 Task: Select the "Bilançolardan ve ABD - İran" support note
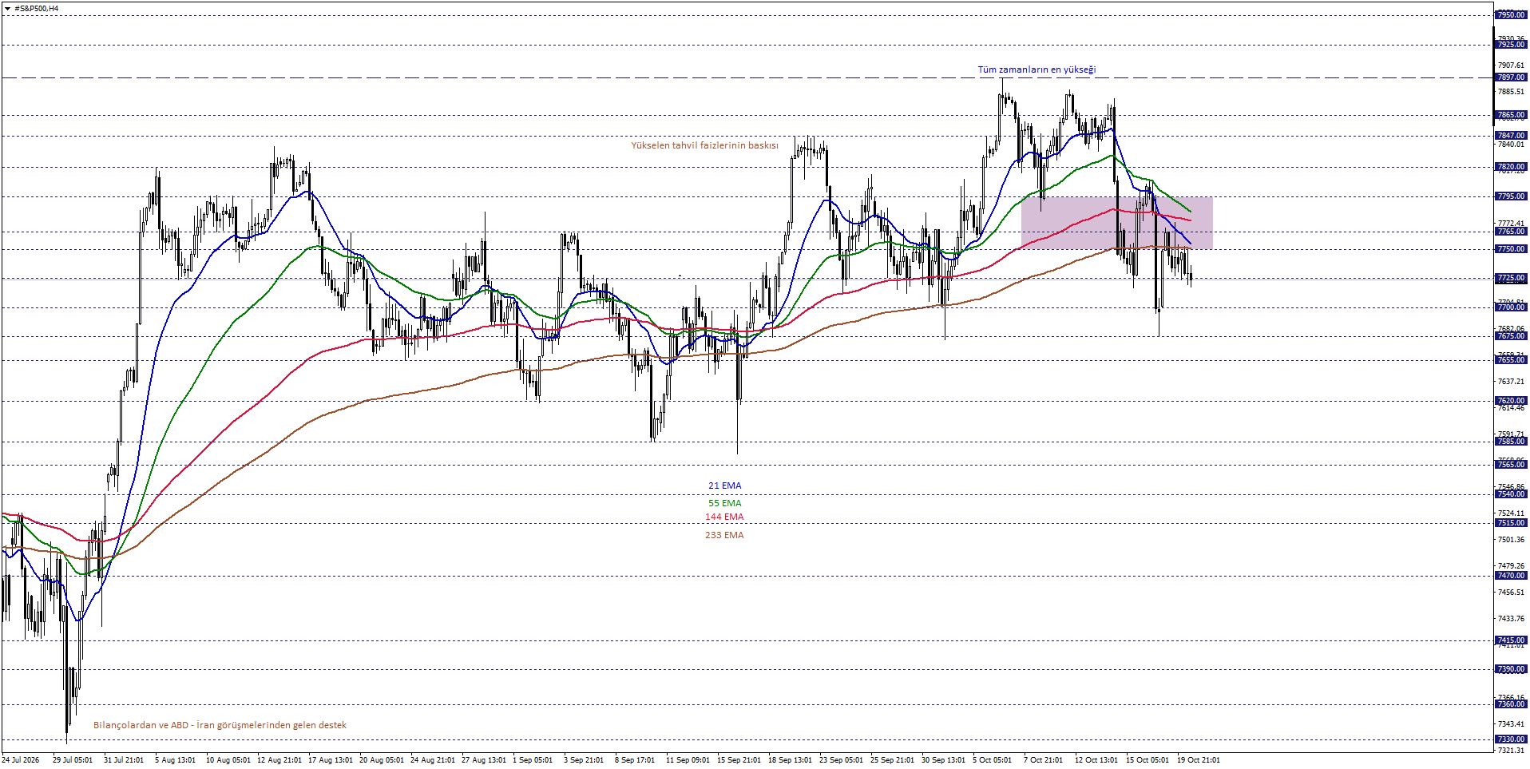pyautogui.click(x=220, y=725)
